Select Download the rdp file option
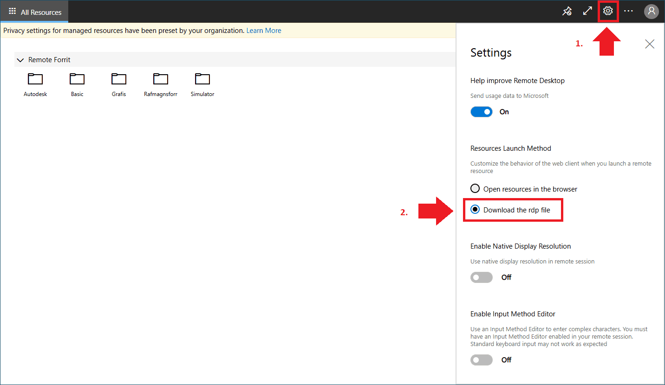This screenshot has width=665, height=385. pyautogui.click(x=475, y=210)
